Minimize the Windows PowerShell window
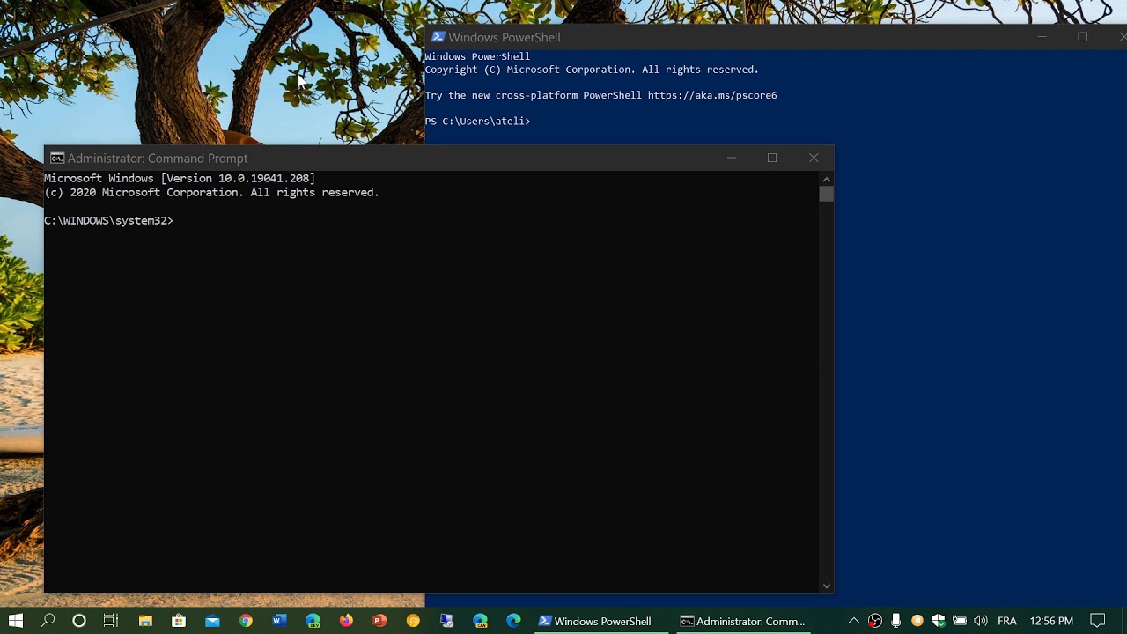1127x634 pixels. click(1042, 37)
